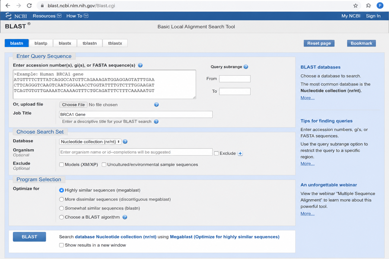Switch to the blastp tab
Image resolution: width=389 pixels, height=259 pixels.
41,43
